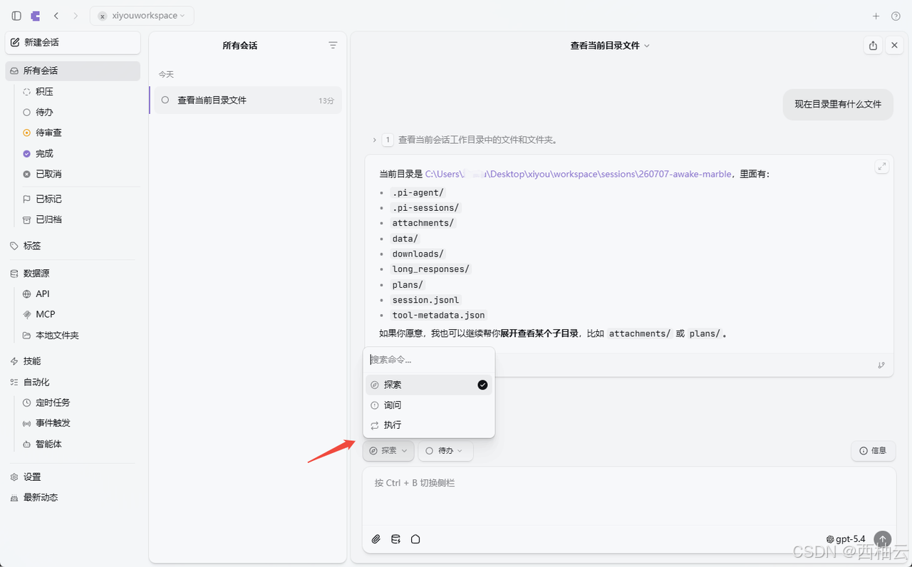Click the conversation list filter icon

[333, 45]
